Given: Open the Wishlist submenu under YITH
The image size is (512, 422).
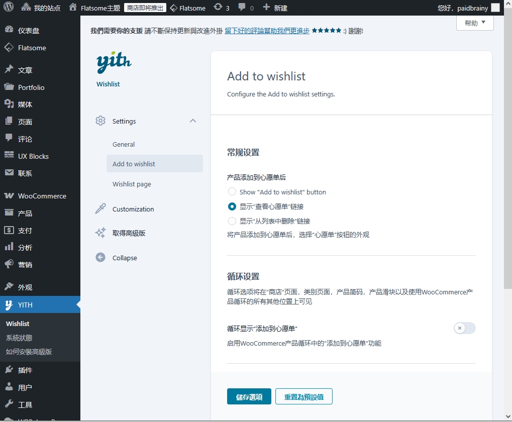Looking at the screenshot, I should click(18, 324).
